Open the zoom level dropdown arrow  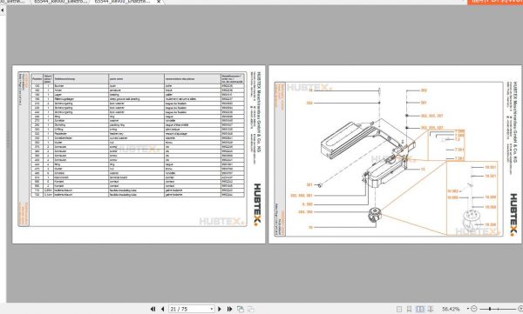coord(468,309)
